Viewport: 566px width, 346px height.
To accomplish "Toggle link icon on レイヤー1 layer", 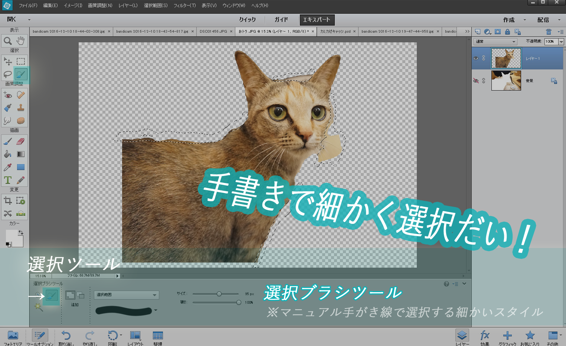I will point(484,58).
